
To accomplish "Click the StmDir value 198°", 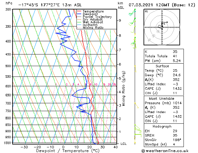I will click(x=177, y=140).
